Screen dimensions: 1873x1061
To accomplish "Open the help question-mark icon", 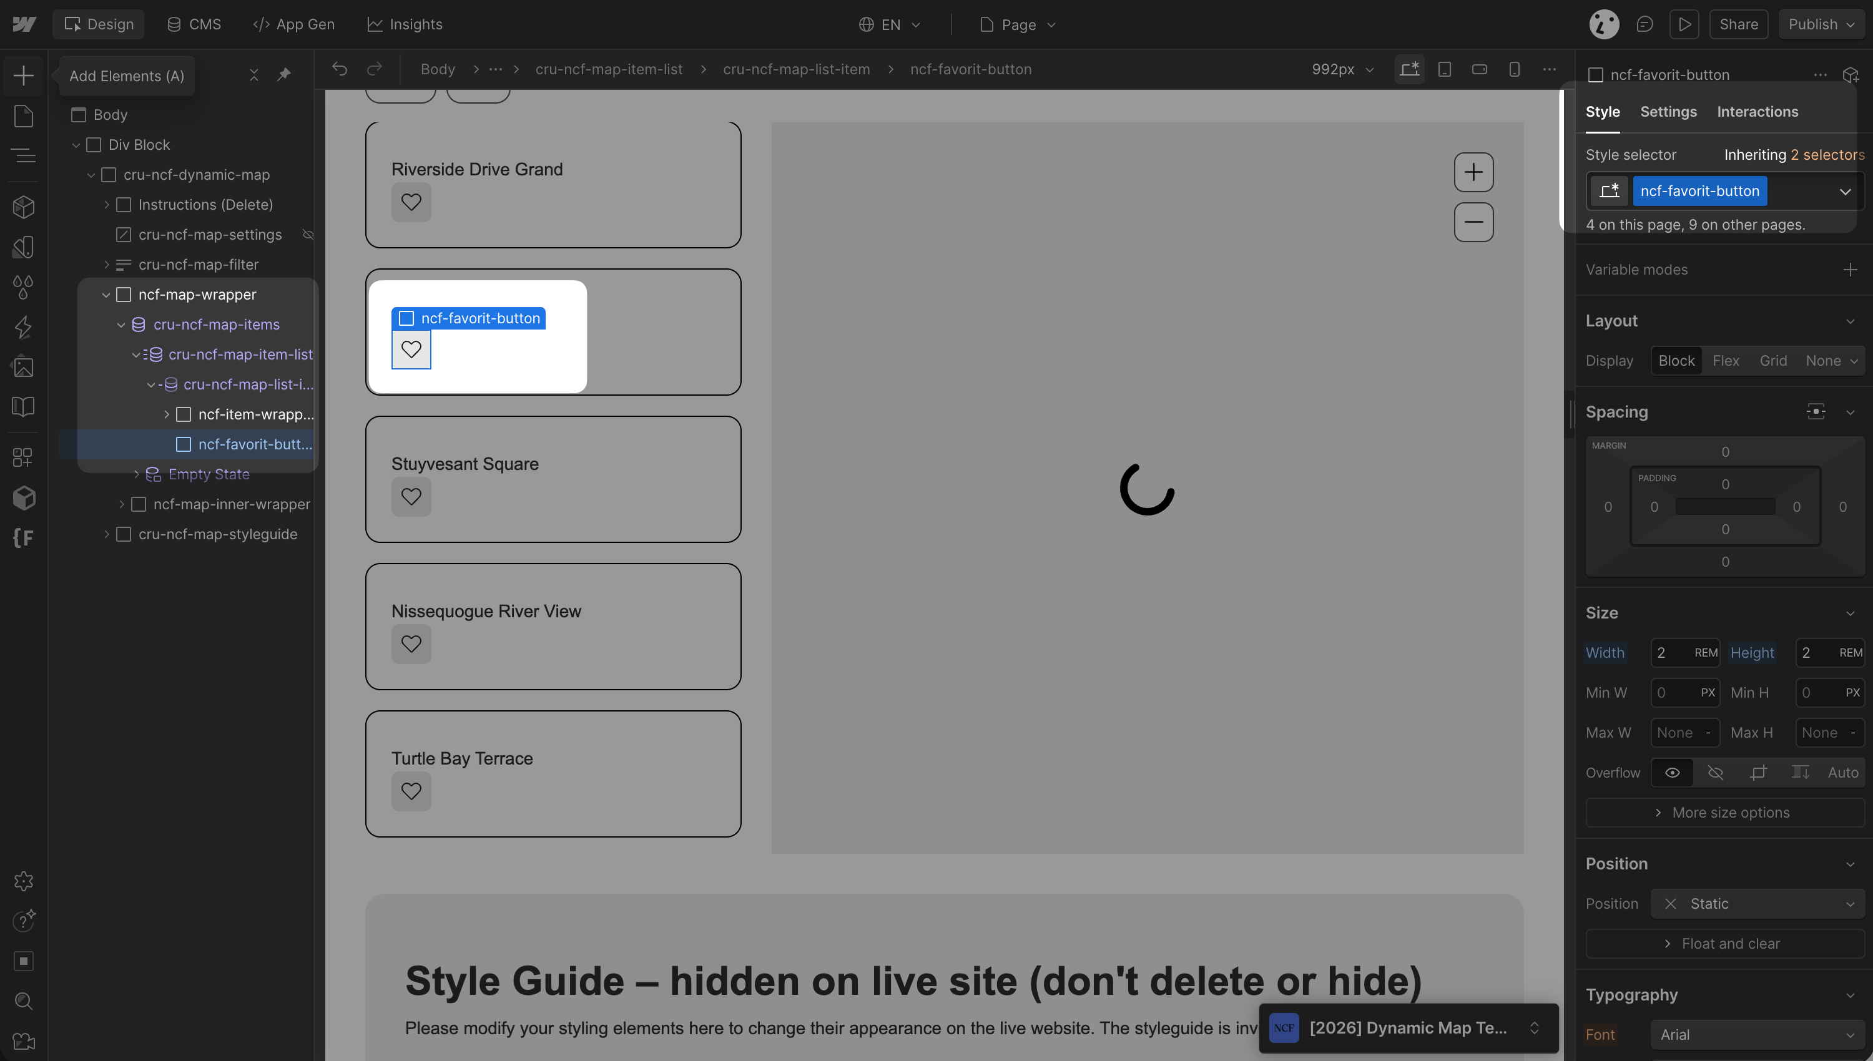I will 23,921.
